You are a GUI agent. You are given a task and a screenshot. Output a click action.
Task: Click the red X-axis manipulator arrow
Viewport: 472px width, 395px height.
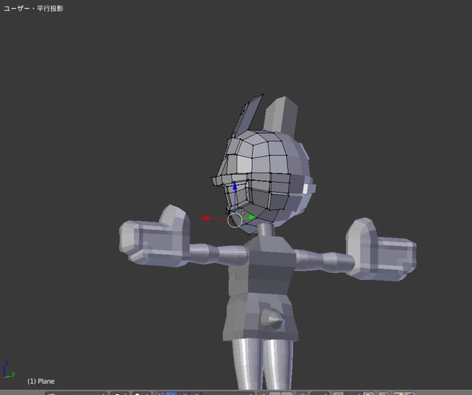(x=205, y=218)
